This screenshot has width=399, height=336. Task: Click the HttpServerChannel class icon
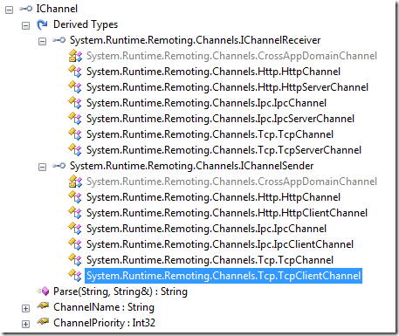pyautogui.click(x=75, y=87)
